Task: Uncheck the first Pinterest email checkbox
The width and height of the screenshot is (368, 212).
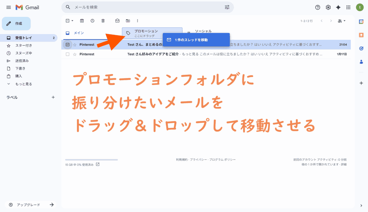Action: (x=68, y=45)
